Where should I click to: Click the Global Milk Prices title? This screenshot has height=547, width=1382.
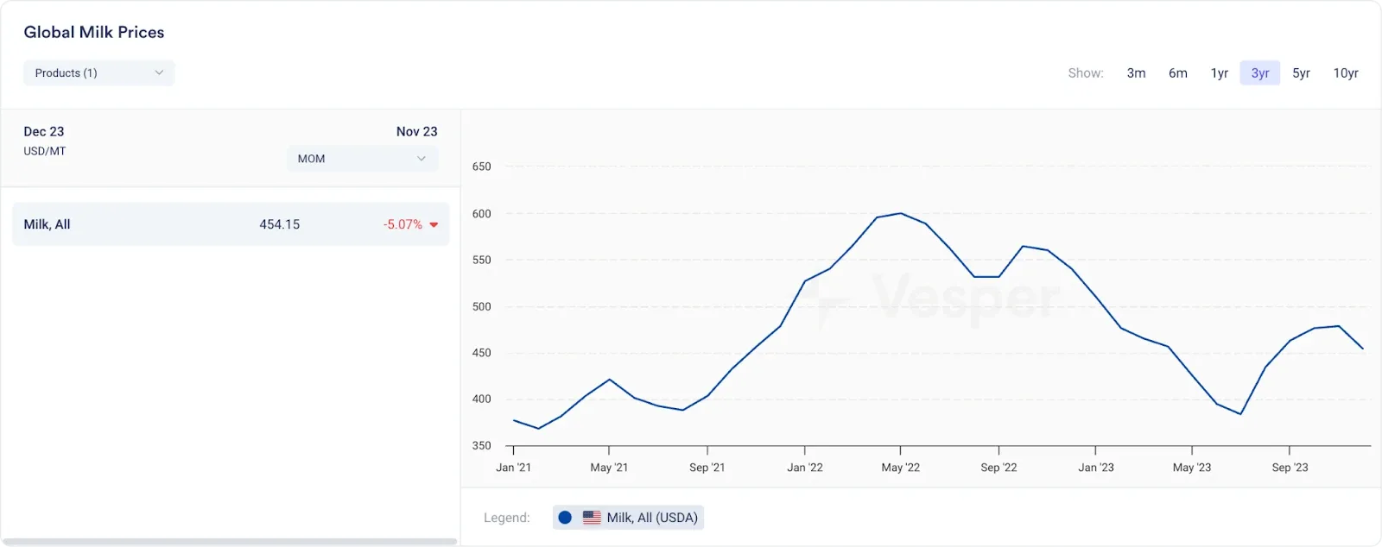coord(94,32)
